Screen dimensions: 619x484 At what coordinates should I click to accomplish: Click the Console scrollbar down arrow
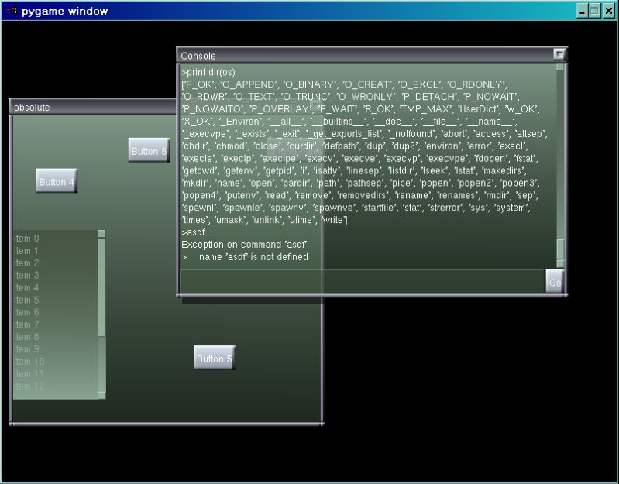(x=560, y=264)
